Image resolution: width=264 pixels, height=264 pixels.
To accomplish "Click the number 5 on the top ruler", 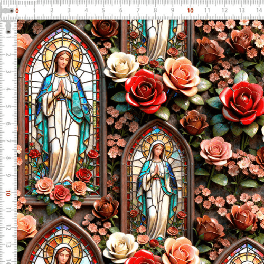I will (103, 10).
